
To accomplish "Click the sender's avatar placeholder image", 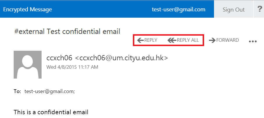I will coord(28,65).
